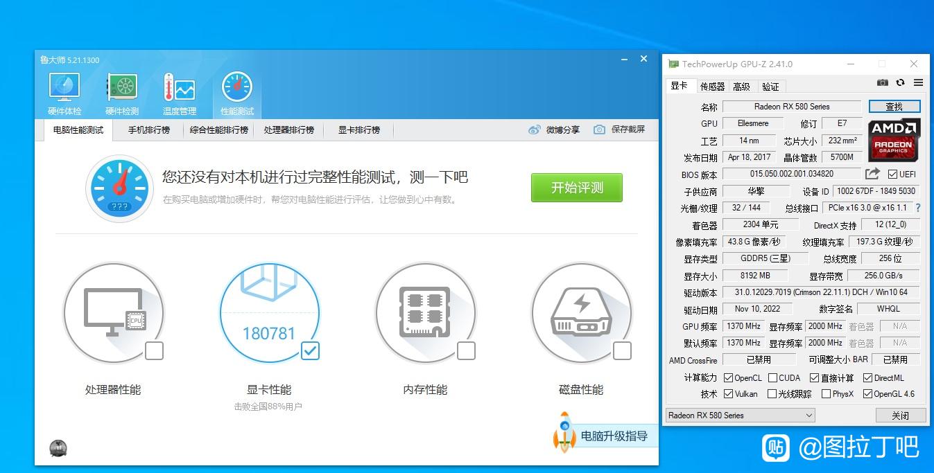Click the 保存截屏 camera icon
The image size is (934, 473).
pyautogui.click(x=599, y=130)
